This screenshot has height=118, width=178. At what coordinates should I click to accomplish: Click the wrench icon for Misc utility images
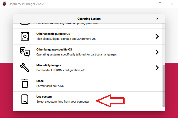pos(25,68)
